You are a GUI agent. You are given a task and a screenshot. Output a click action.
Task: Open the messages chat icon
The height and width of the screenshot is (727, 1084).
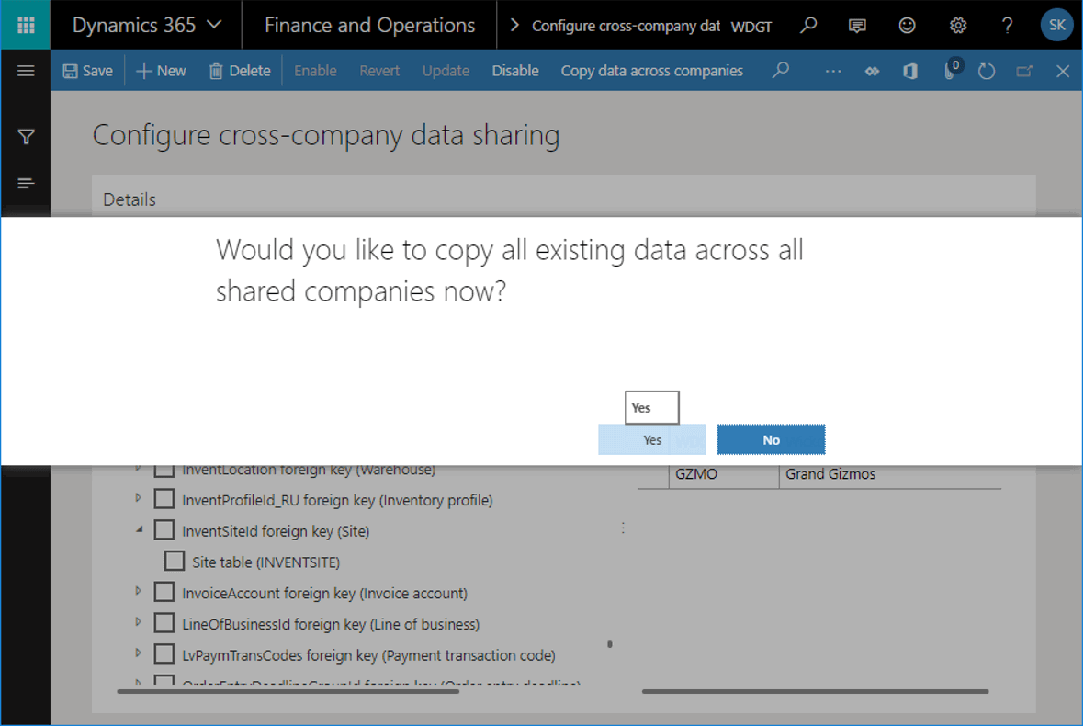pyautogui.click(x=857, y=26)
